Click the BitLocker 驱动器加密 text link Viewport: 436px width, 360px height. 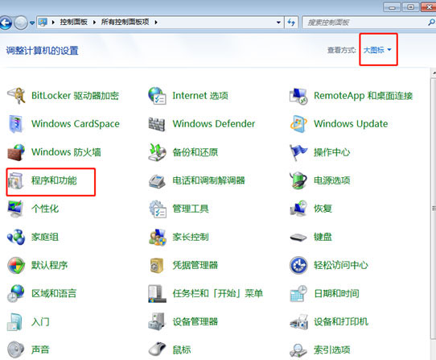click(75, 96)
